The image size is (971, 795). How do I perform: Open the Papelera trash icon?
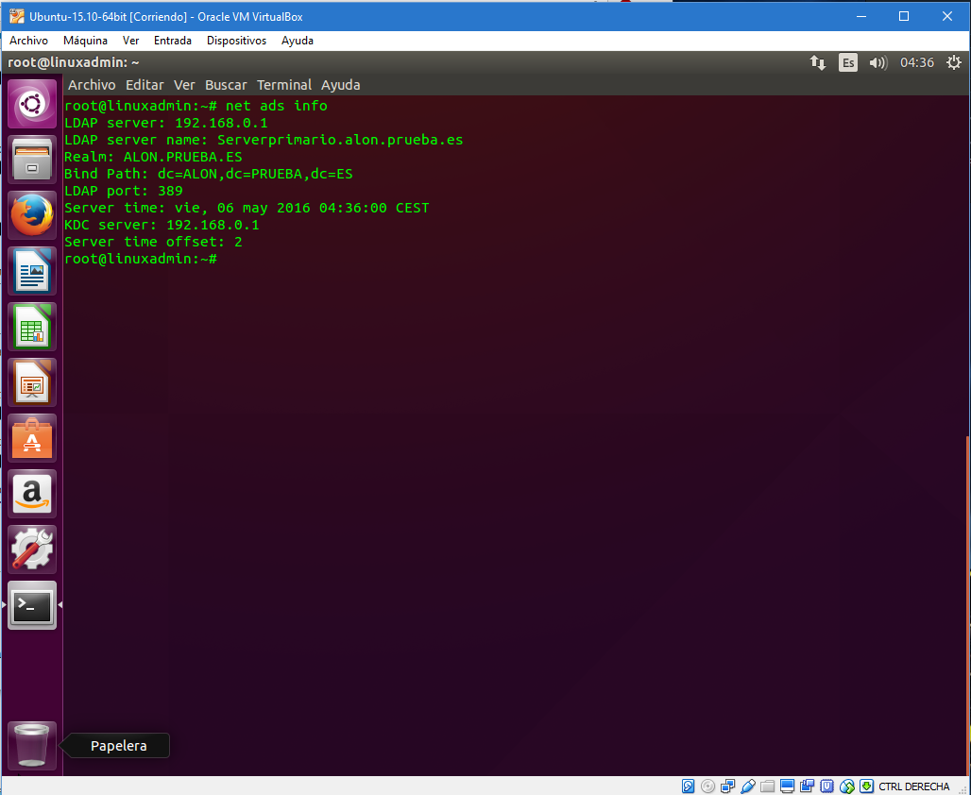[x=32, y=745]
